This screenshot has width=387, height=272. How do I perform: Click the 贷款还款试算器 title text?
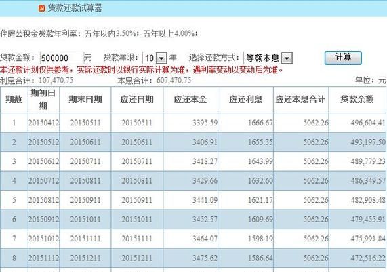(x=75, y=8)
